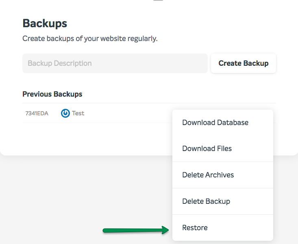Image resolution: width=298 pixels, height=244 pixels.
Task: Click the separator between Delete Backup and Restore
Action: [x=223, y=215]
